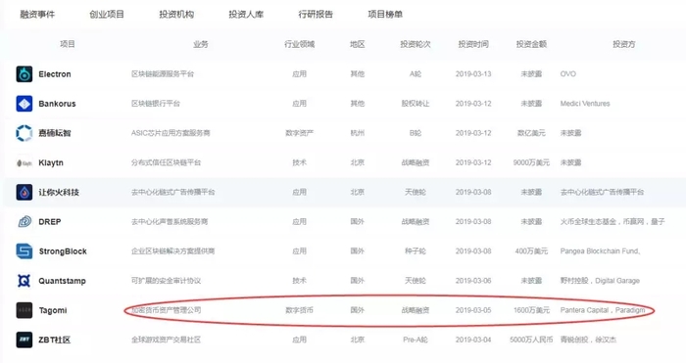Click amount 9000万美元 for Klaytn
The width and height of the screenshot is (686, 363).
point(531,163)
